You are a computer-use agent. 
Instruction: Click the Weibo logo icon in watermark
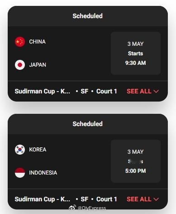[72, 208]
